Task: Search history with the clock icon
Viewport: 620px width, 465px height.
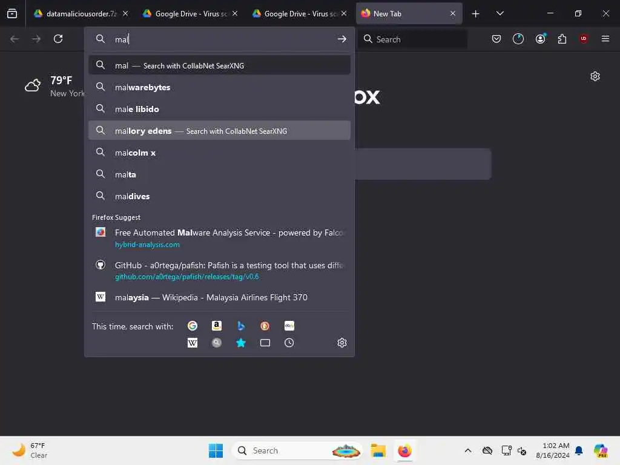Action: pyautogui.click(x=289, y=343)
